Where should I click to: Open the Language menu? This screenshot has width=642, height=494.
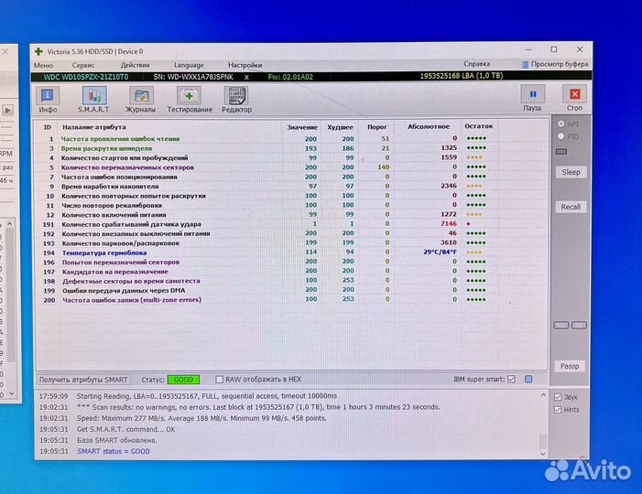189,65
